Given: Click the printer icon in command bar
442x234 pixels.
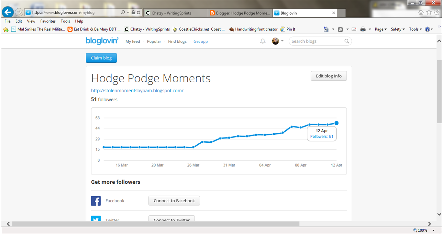Looking at the screenshot, I should pos(363,29).
